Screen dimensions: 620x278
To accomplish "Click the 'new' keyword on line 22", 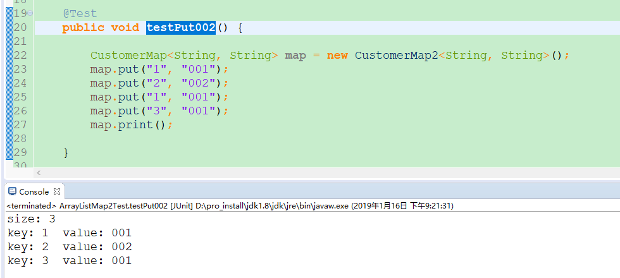I will tap(337, 56).
